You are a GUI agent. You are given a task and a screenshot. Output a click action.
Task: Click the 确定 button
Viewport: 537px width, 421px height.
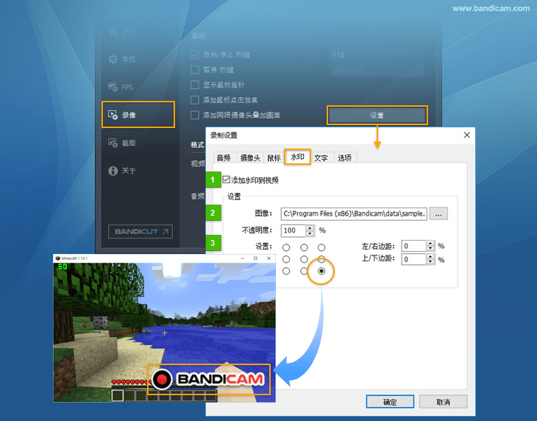(390, 402)
